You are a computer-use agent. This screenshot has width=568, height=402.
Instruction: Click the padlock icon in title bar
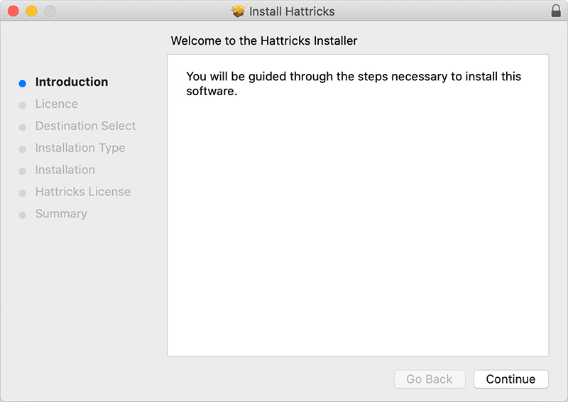click(x=555, y=11)
